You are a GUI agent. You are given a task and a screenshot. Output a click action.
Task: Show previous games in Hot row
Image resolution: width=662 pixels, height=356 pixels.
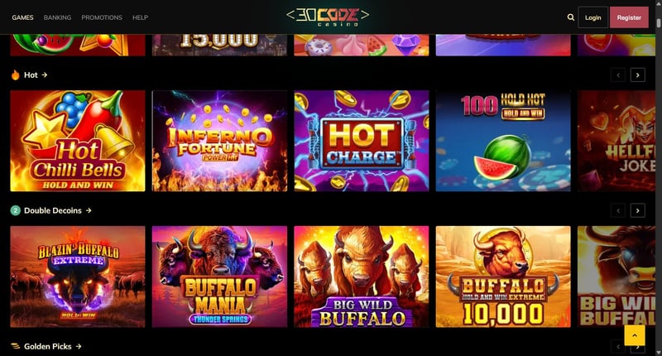coord(618,75)
